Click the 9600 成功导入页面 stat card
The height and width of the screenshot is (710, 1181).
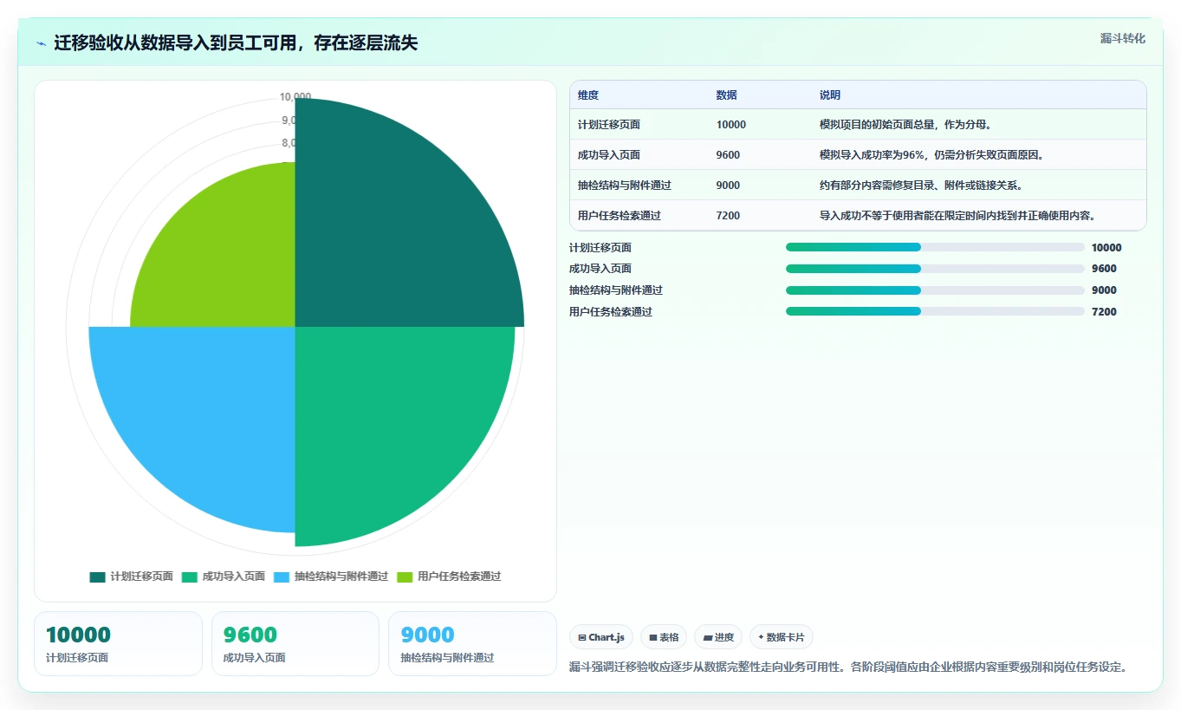(x=295, y=643)
